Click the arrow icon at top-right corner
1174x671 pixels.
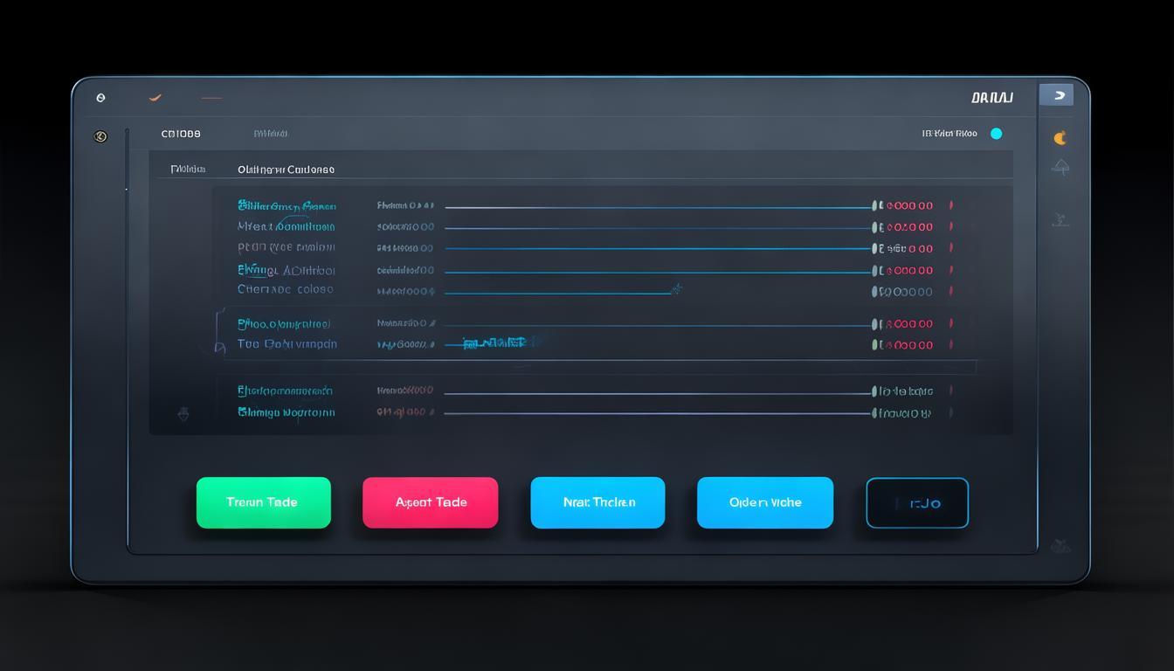[x=1057, y=94]
